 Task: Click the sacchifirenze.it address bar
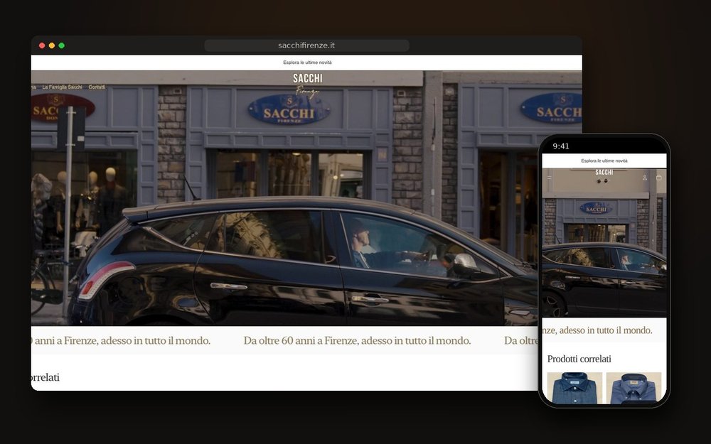point(306,45)
